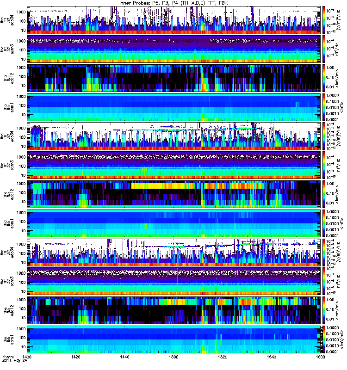347x370 pixels.
Task: Click the 'thd fbk scm1' y-axis label
Action: pos(9,223)
